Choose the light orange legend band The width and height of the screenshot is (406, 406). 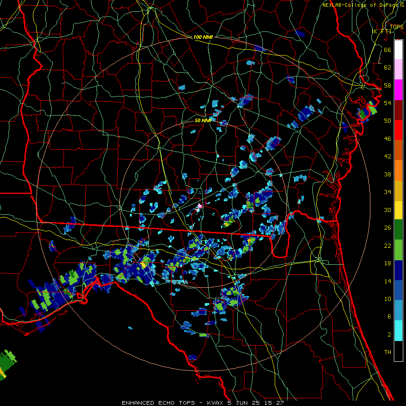[x=398, y=170]
